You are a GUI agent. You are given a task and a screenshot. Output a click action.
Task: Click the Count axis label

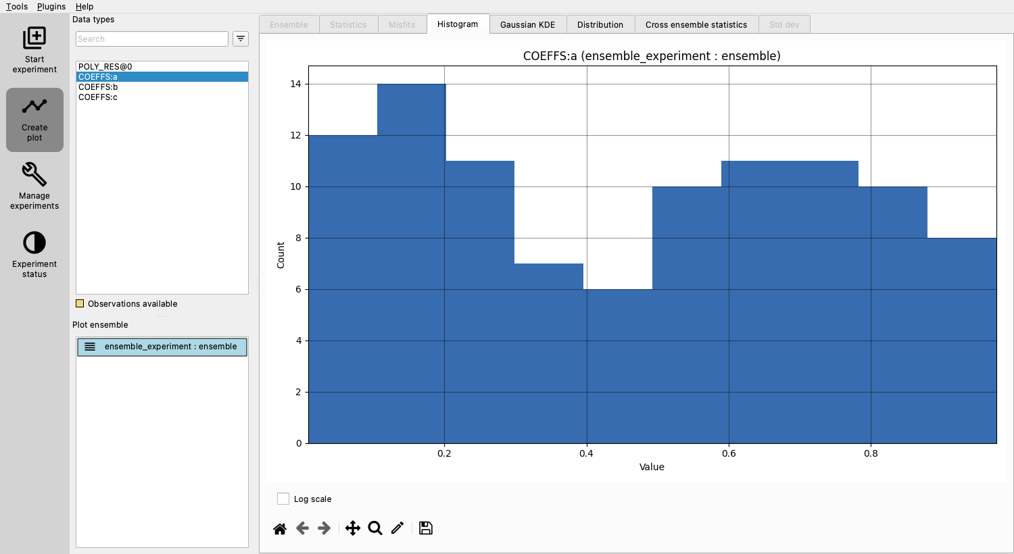281,255
